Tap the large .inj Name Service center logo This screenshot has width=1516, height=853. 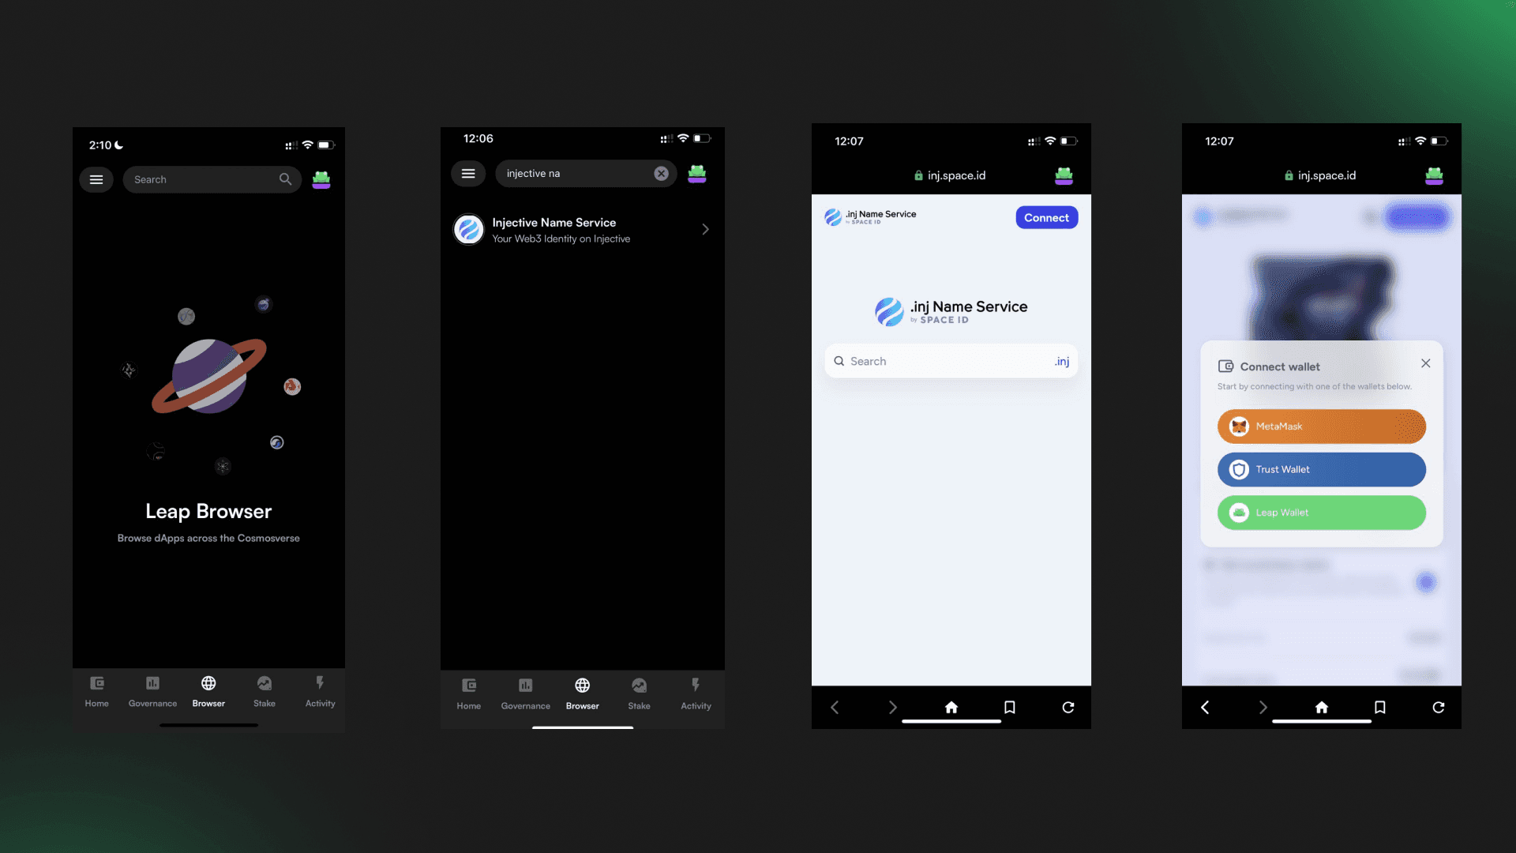pos(951,311)
